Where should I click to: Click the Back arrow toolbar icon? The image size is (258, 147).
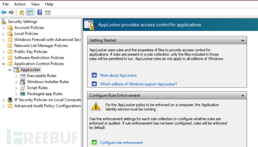[4, 12]
